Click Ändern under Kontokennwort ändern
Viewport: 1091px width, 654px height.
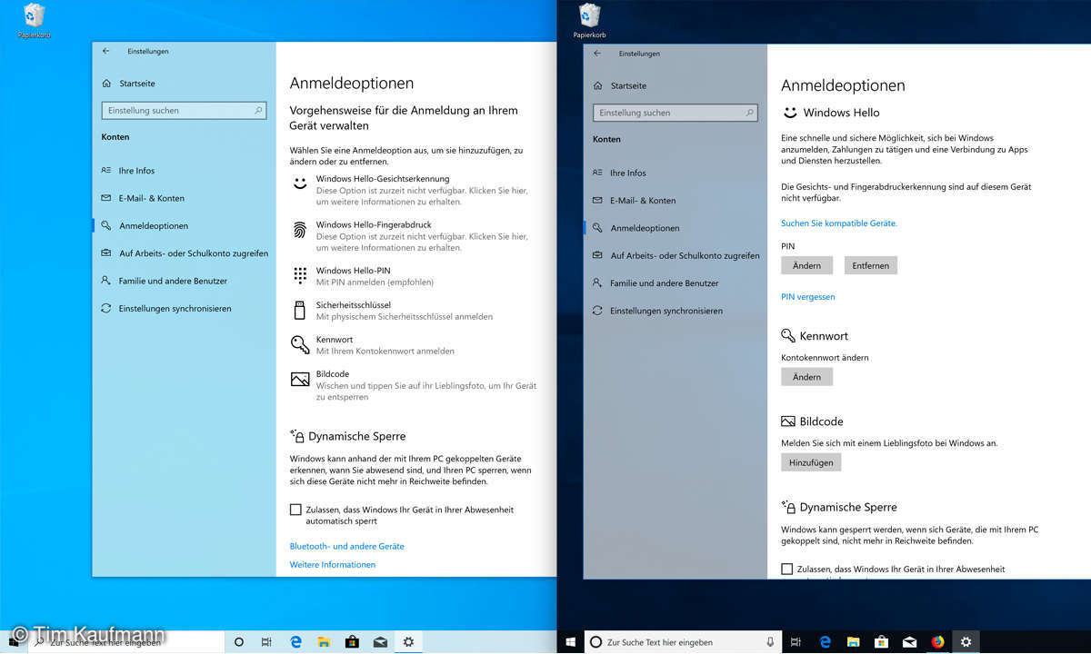(806, 377)
